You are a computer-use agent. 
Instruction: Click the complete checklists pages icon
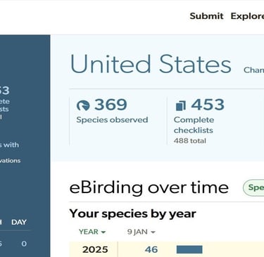180,105
